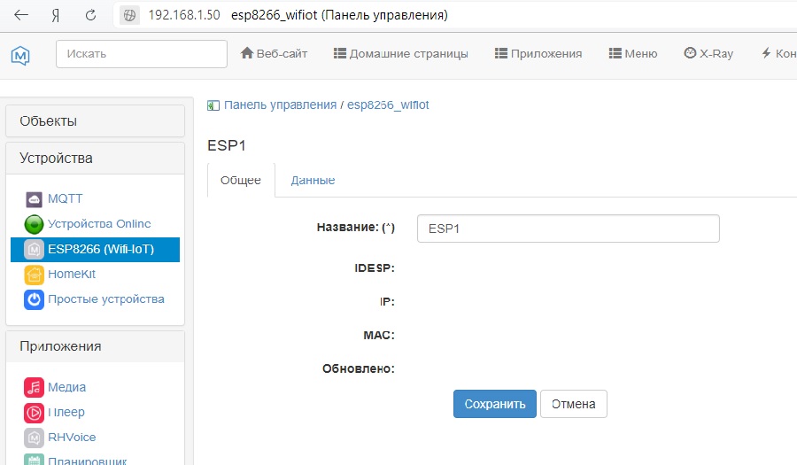Image resolution: width=797 pixels, height=465 pixels.
Task: Click the Название input field with ESP1
Action: (x=569, y=229)
